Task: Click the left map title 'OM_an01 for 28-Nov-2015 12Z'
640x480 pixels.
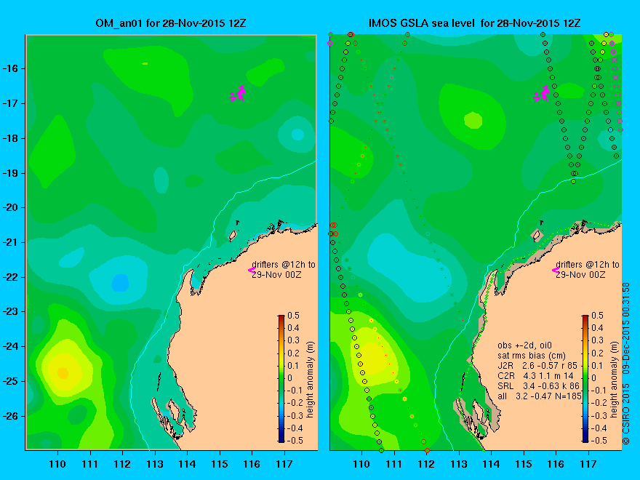Action: 171,23
